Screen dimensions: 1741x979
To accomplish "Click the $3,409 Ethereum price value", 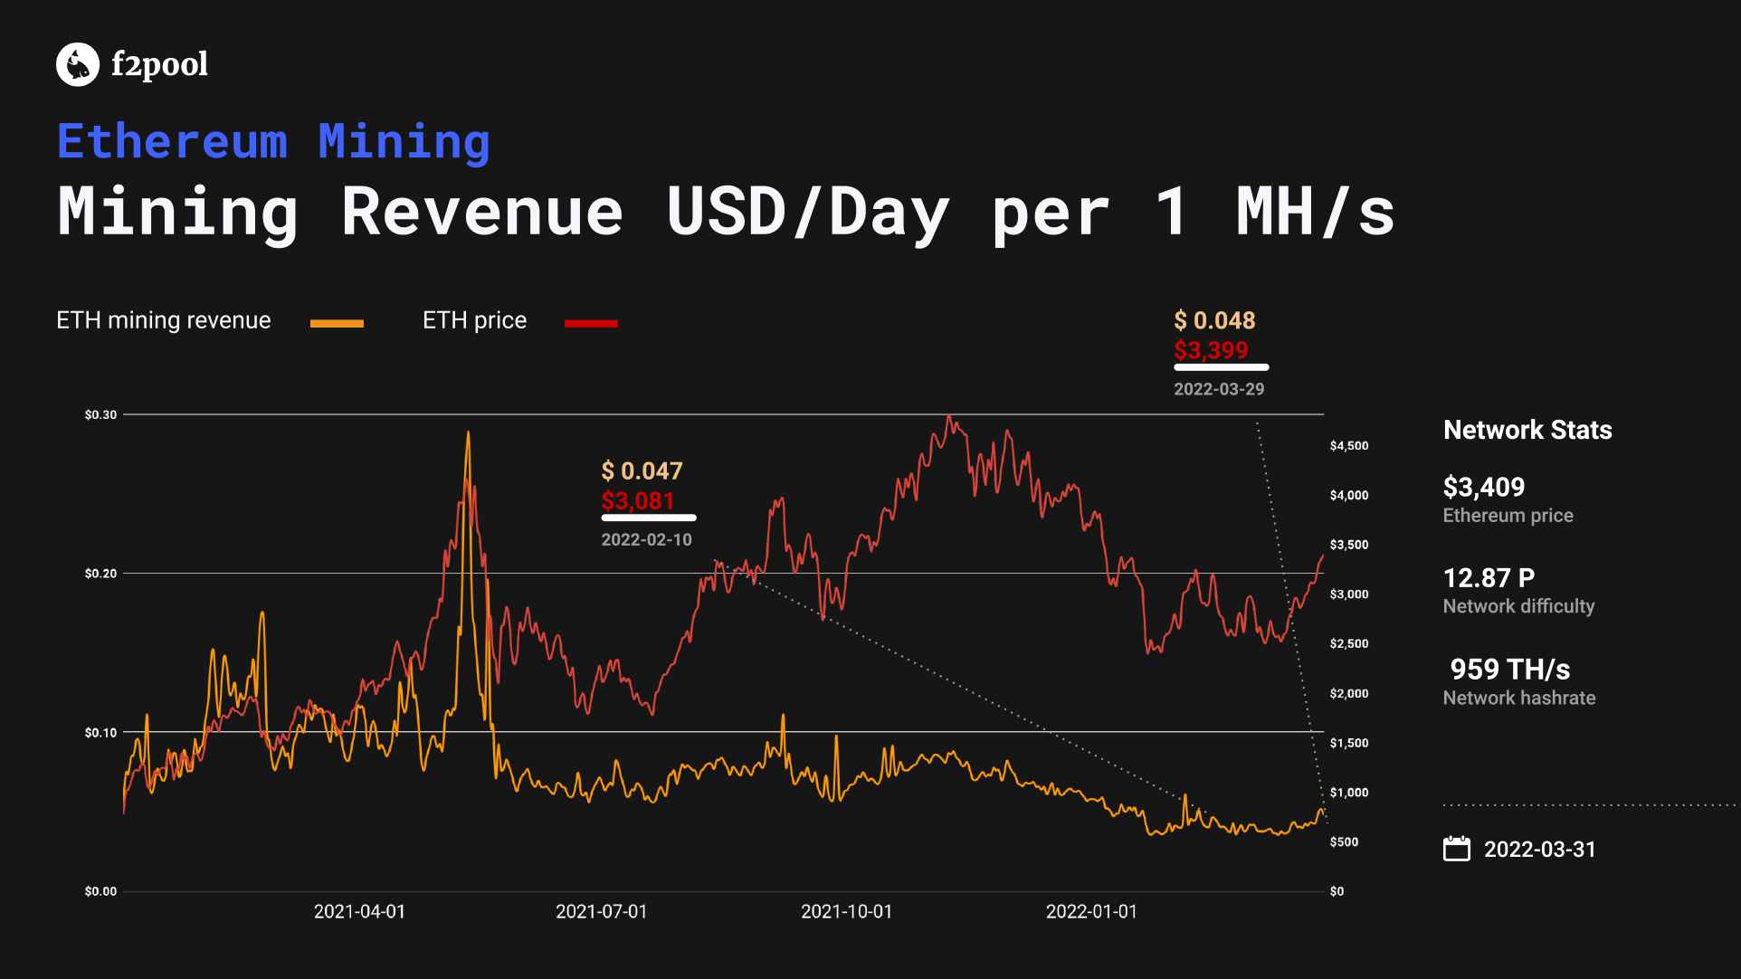I will click(1484, 487).
